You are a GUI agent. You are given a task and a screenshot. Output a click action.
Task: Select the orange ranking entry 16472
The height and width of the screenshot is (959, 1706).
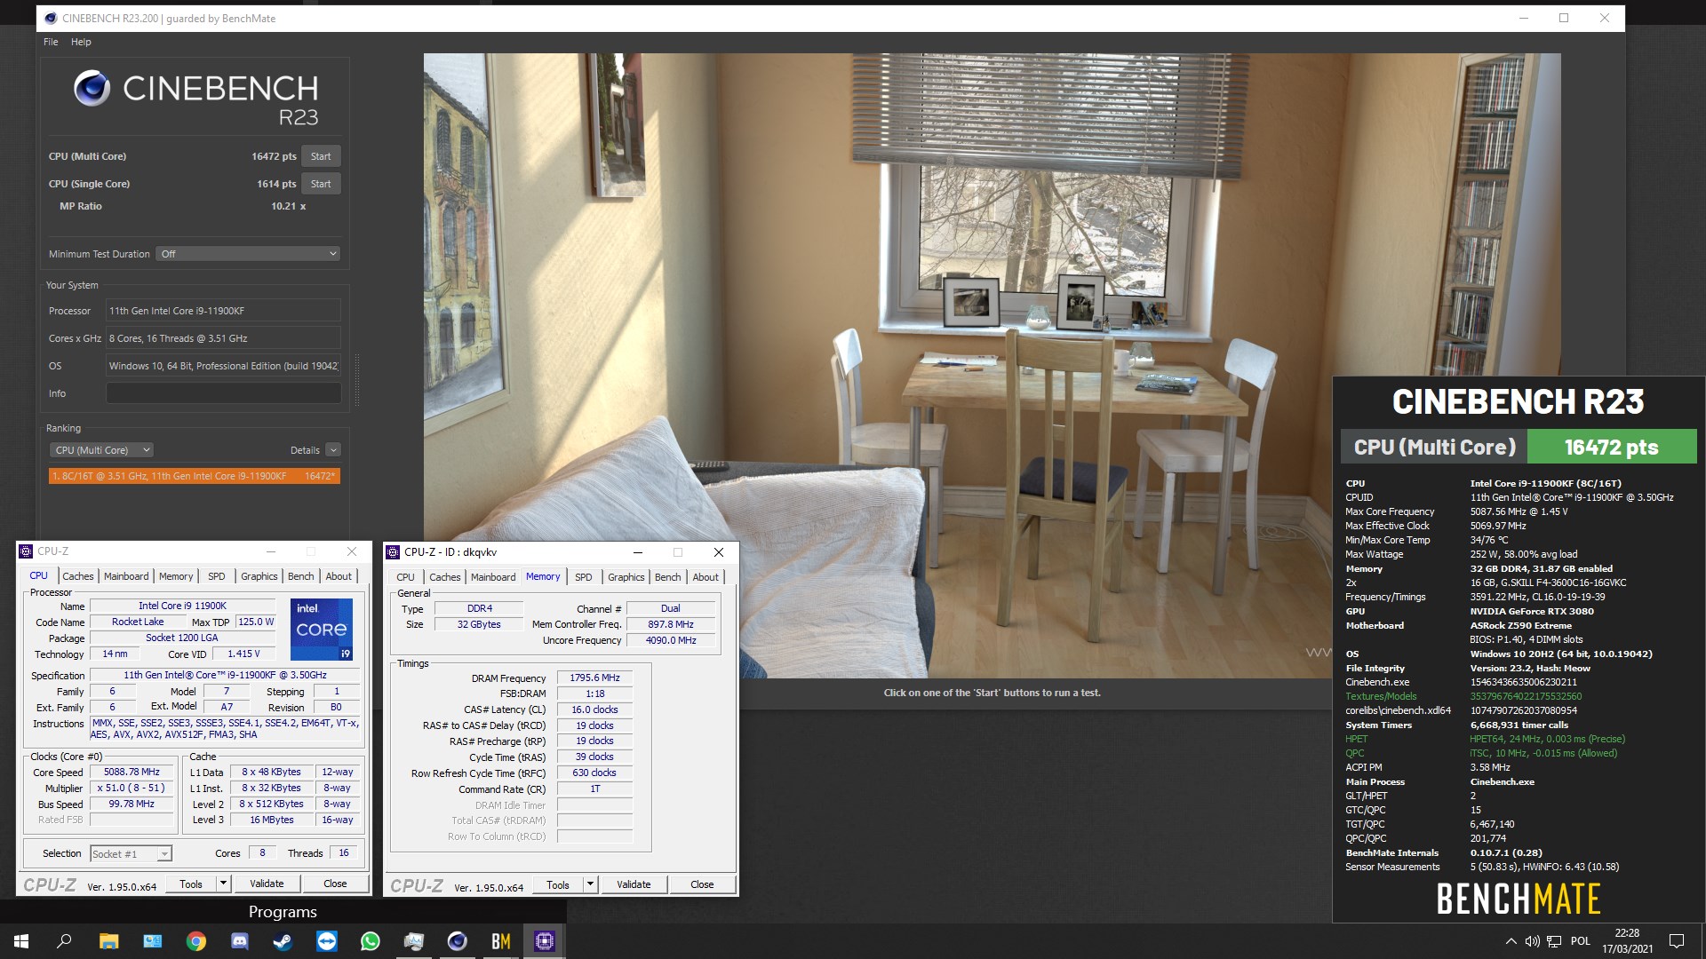point(194,476)
